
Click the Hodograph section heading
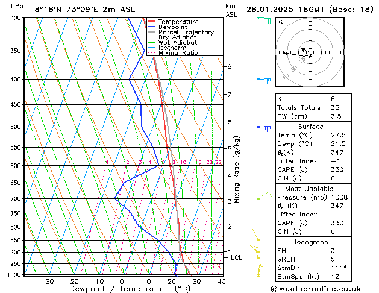[310, 242]
